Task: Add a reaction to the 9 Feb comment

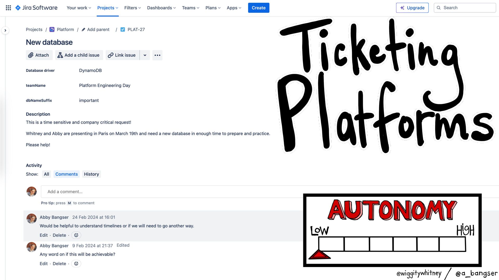Action: (76, 264)
